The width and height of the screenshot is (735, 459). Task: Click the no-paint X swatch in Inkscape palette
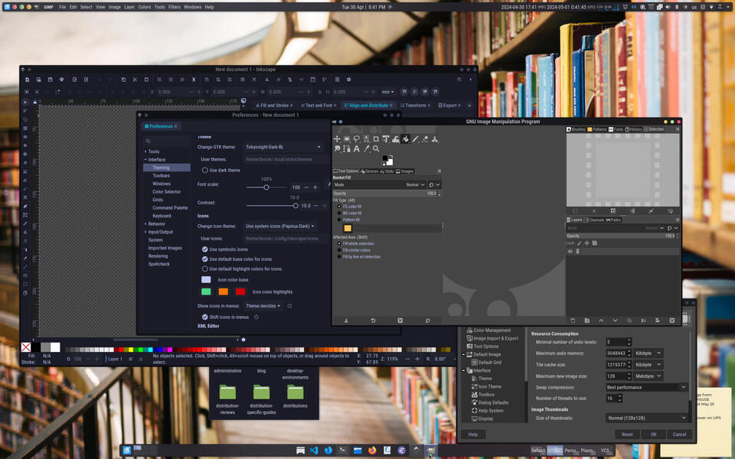click(x=26, y=347)
